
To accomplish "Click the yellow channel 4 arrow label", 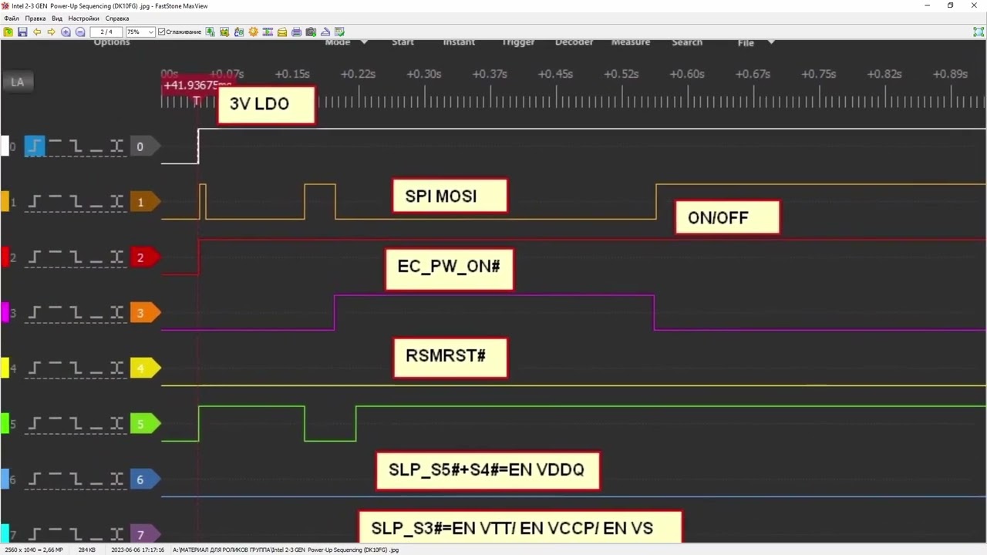I will tap(144, 368).
